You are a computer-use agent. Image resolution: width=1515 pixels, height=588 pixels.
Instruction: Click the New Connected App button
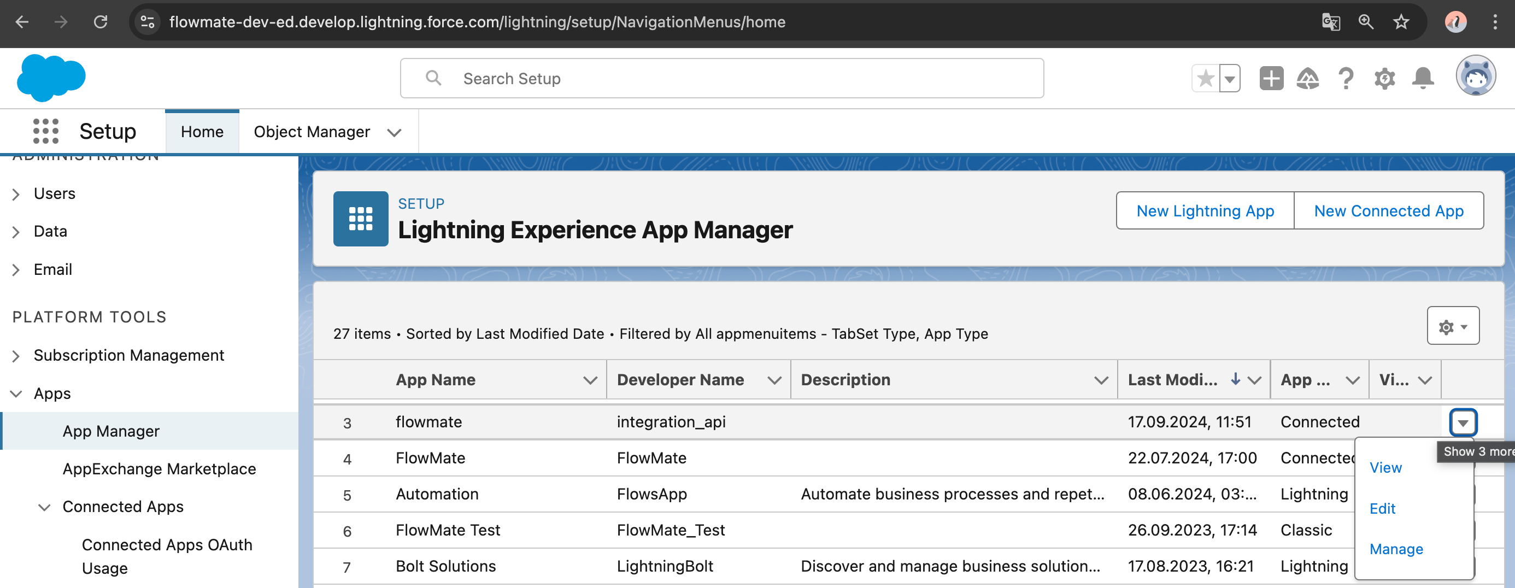click(1388, 210)
